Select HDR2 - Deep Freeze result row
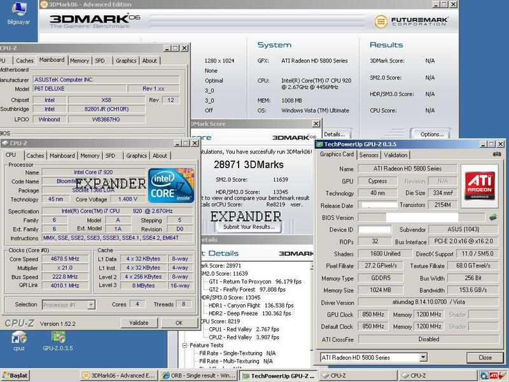 pyautogui.click(x=249, y=313)
